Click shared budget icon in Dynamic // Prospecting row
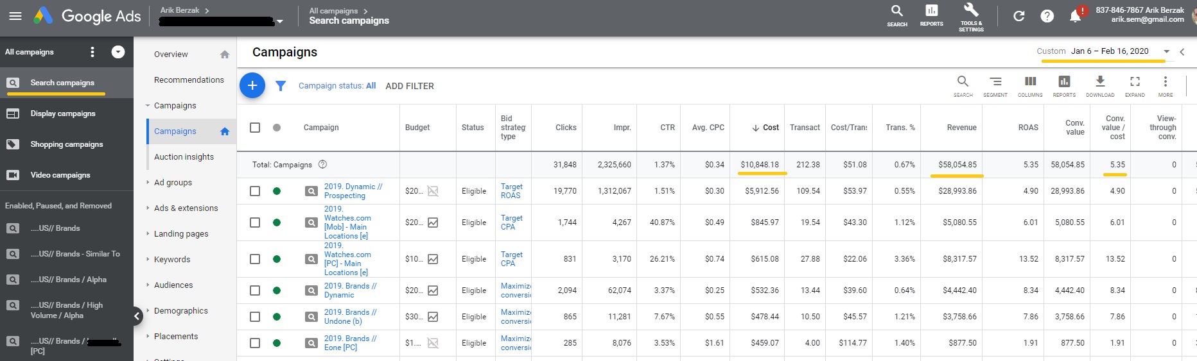Screen dimensions: 1197x361 tap(433, 191)
